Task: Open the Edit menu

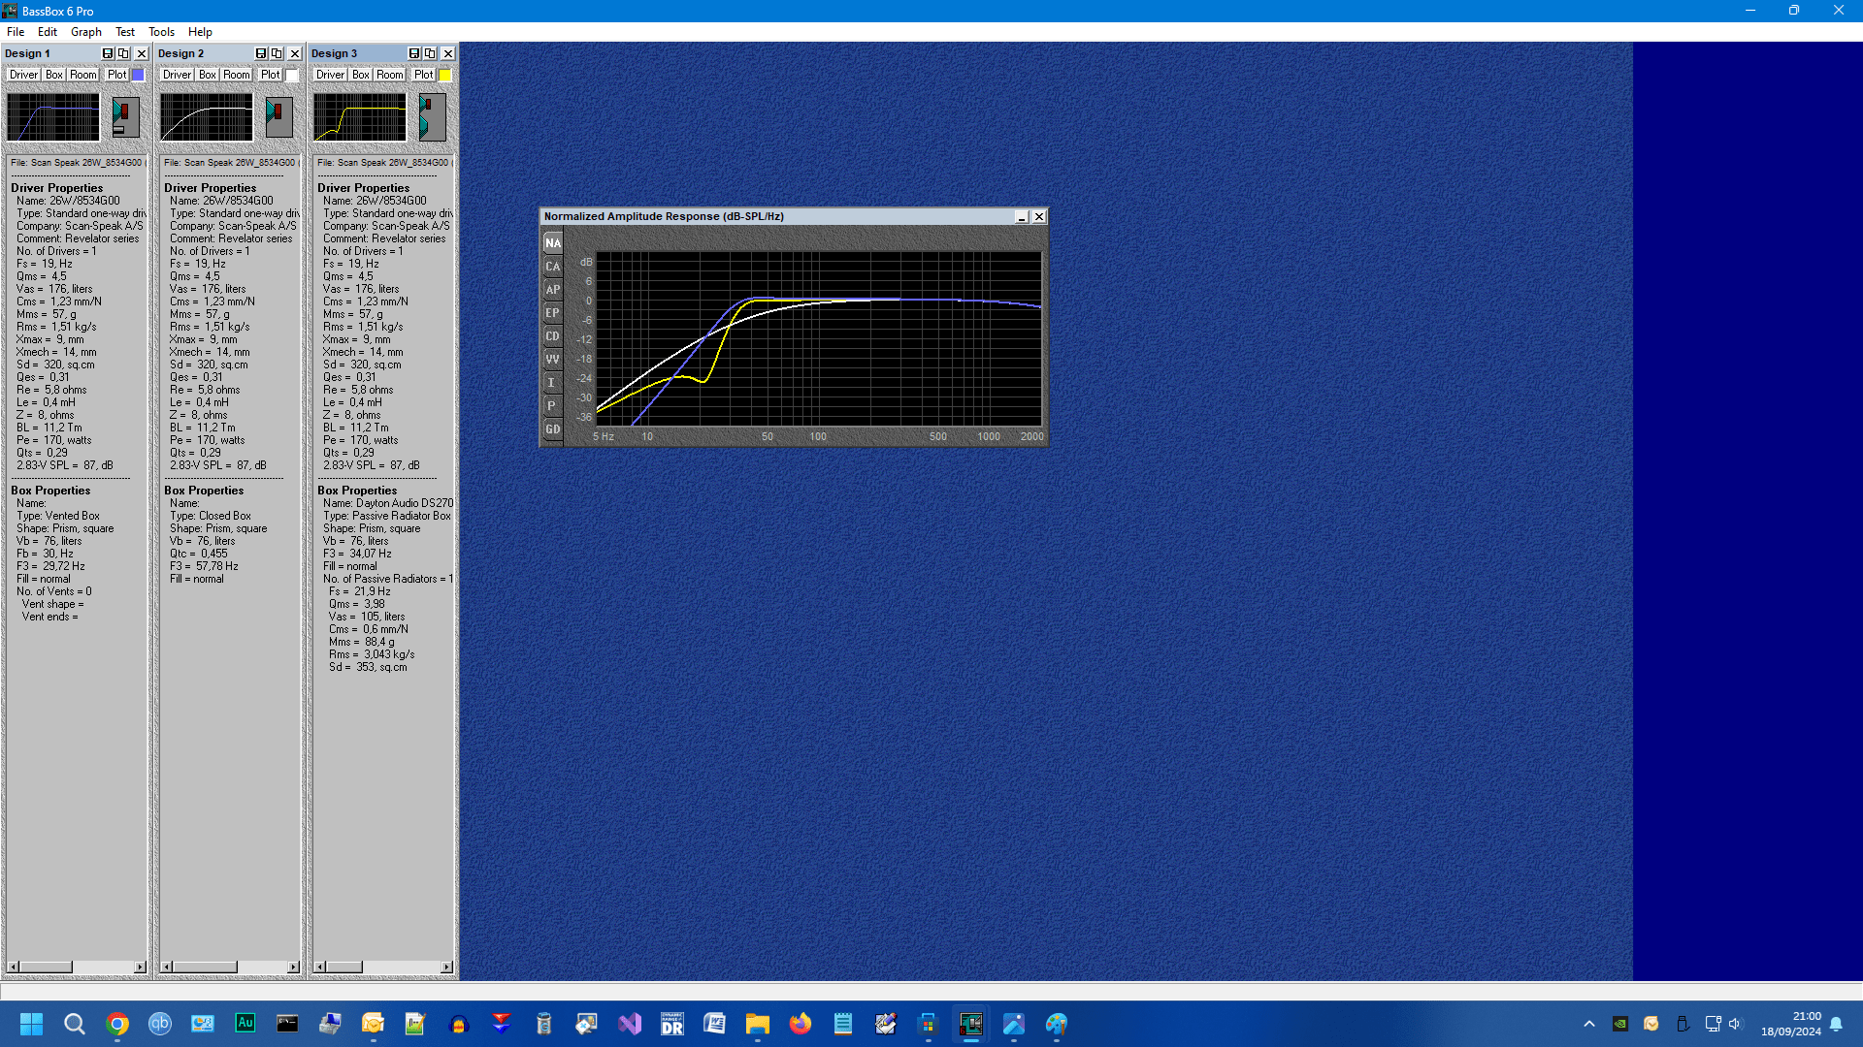Action: click(47, 32)
